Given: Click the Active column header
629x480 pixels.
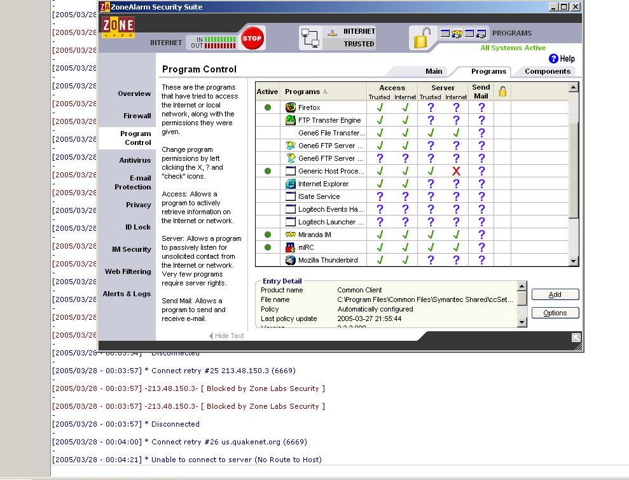Looking at the screenshot, I should [x=267, y=92].
